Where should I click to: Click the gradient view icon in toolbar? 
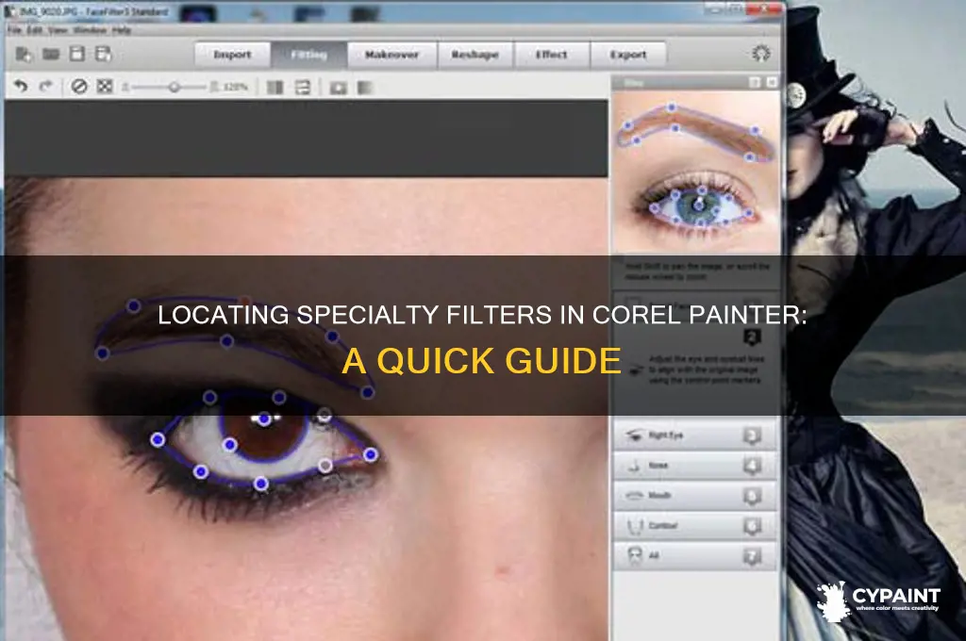coord(365,88)
